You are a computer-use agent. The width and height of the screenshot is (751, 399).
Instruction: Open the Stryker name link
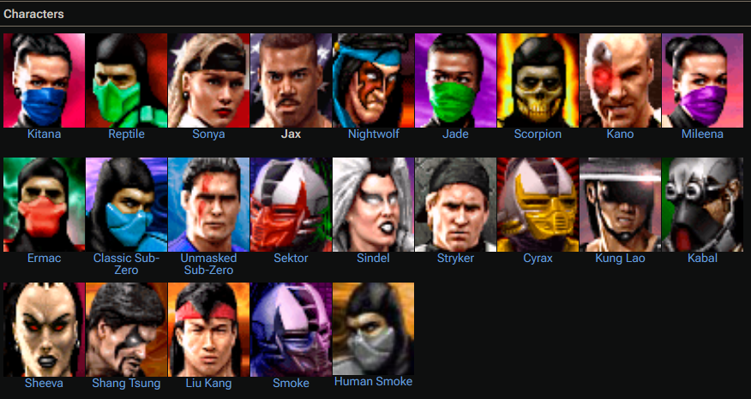455,259
